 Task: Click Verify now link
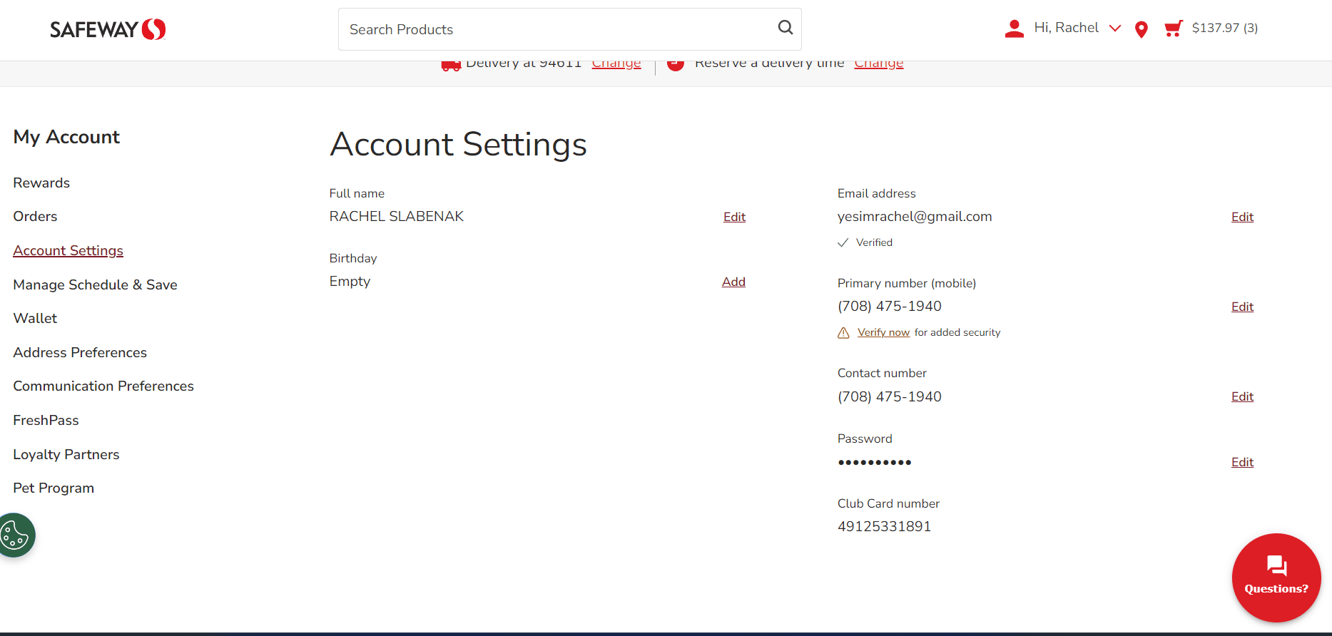click(x=883, y=333)
